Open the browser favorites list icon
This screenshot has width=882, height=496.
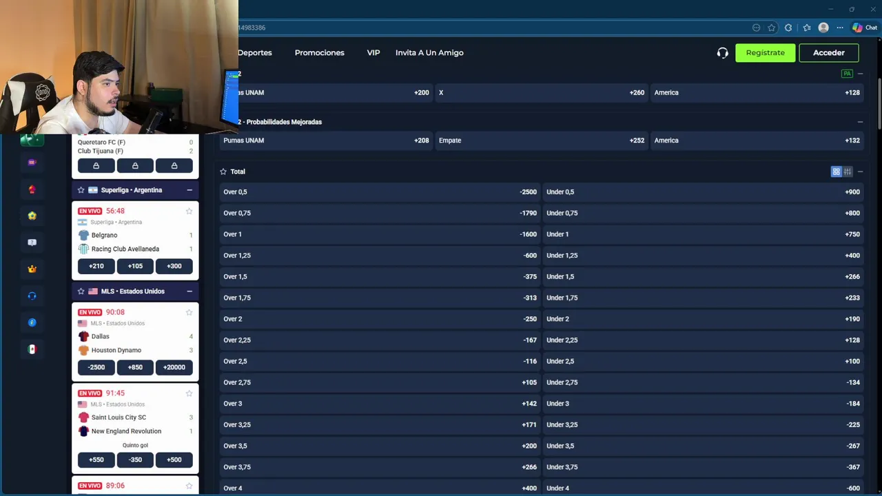coord(807,28)
